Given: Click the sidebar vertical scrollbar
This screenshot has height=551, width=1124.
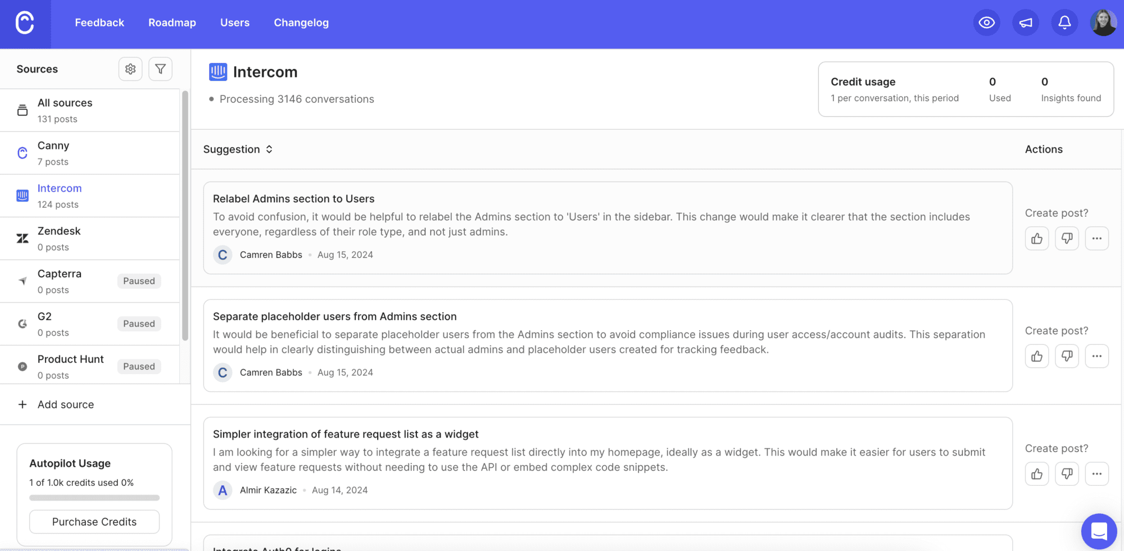Looking at the screenshot, I should (x=185, y=216).
